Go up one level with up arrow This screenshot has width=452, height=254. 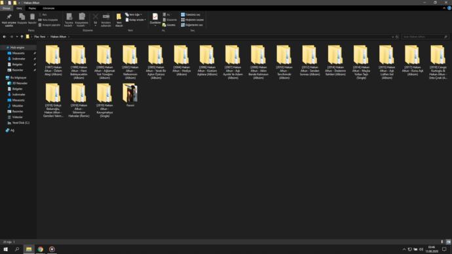coord(22,37)
